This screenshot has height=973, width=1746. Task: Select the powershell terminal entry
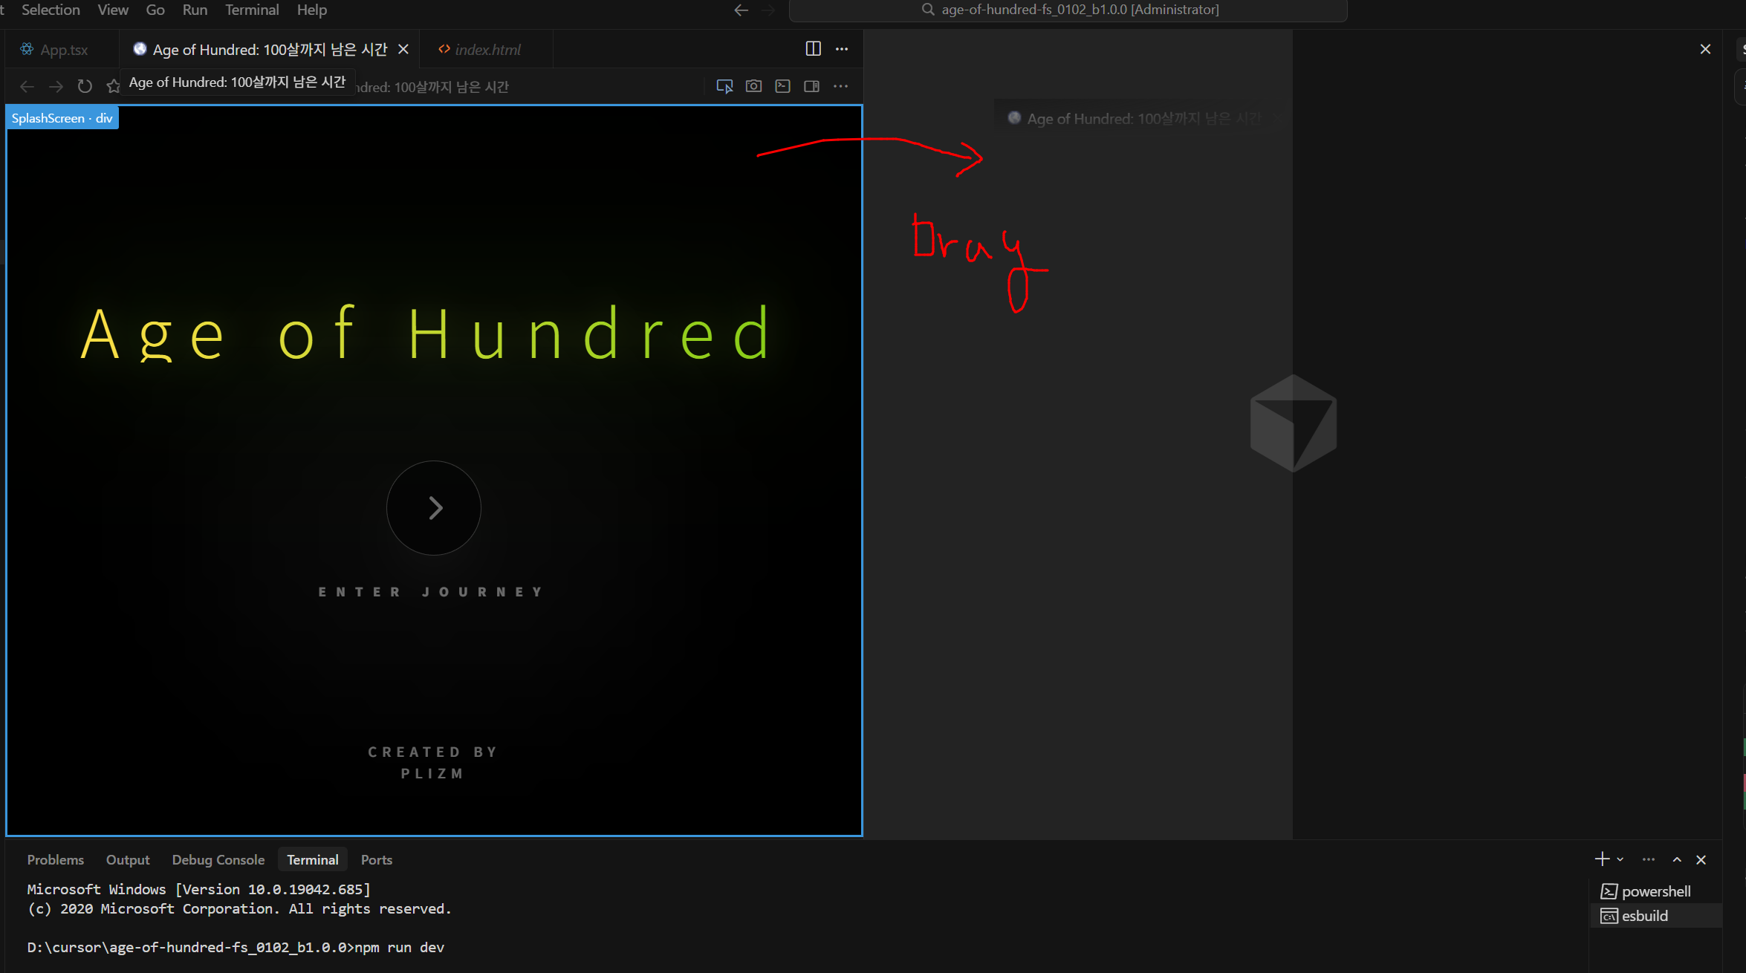(1655, 891)
